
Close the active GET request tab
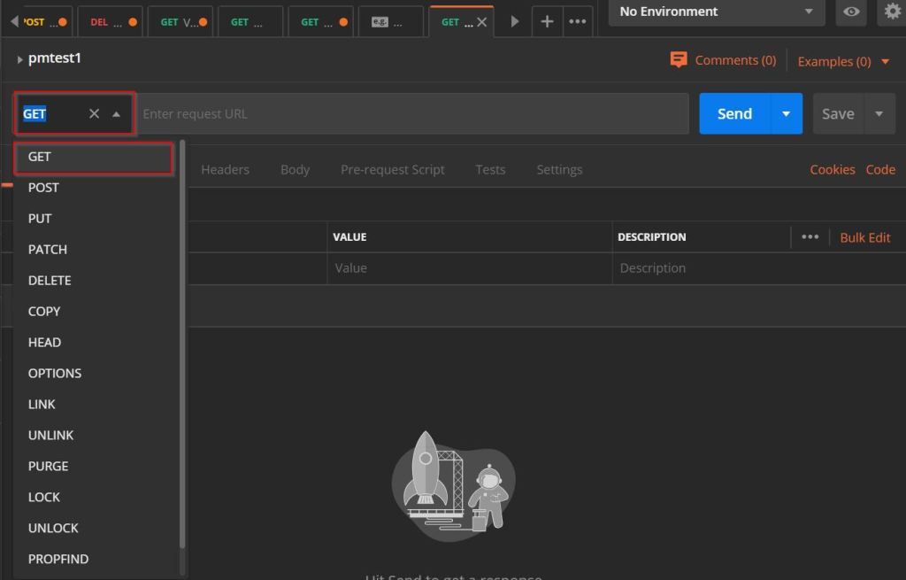click(x=482, y=22)
